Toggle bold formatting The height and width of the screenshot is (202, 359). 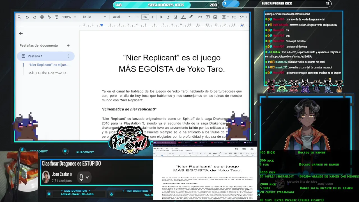(161, 17)
